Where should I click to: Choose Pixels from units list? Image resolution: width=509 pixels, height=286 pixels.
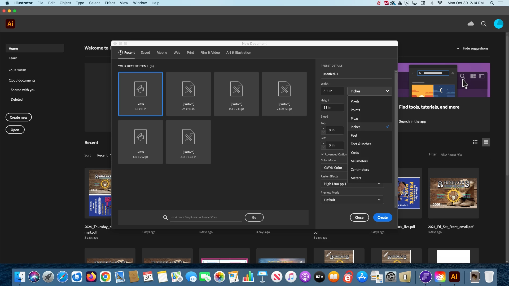355,101
